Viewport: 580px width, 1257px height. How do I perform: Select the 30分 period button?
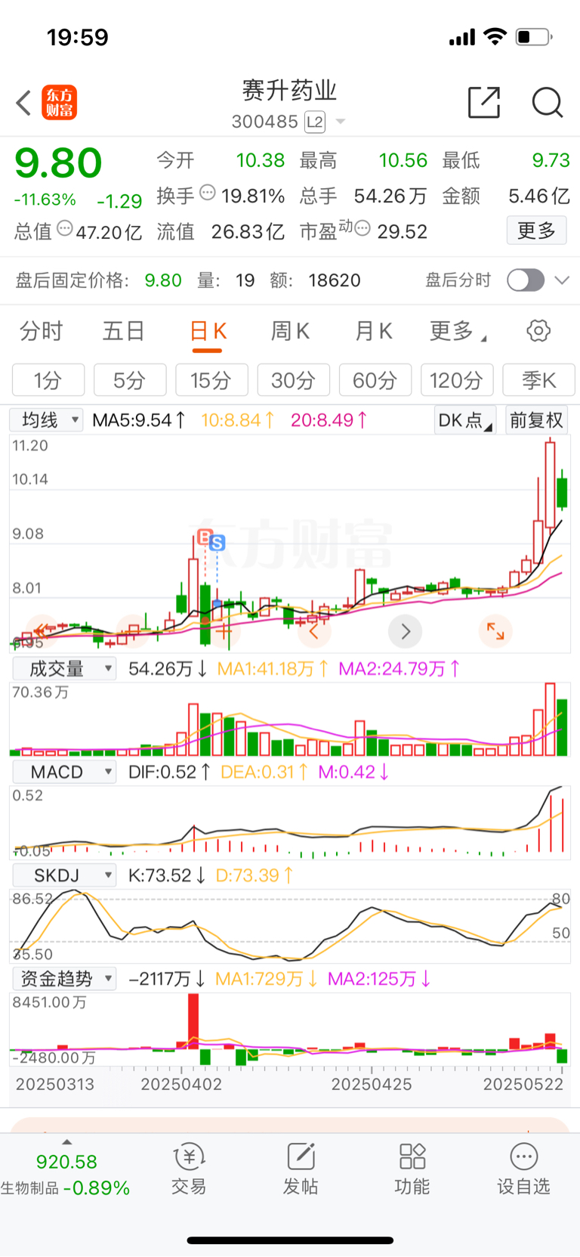(294, 380)
